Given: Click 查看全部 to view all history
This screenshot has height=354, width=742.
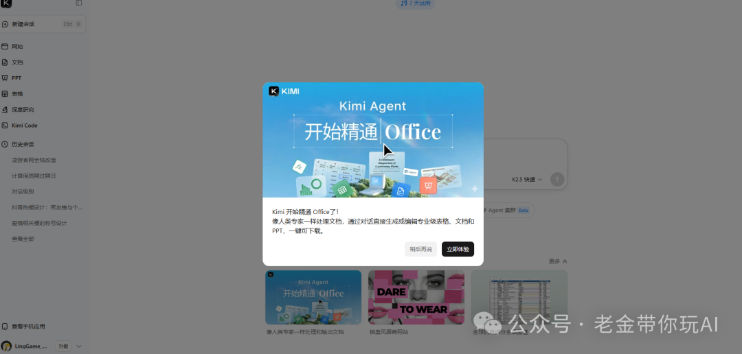Looking at the screenshot, I should [23, 239].
